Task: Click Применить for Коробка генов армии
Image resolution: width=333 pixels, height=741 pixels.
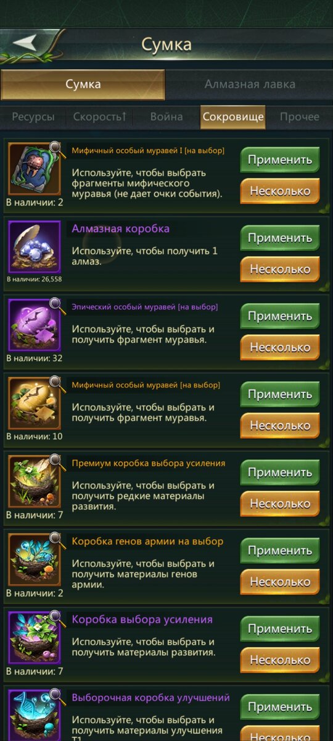Action: [x=280, y=550]
